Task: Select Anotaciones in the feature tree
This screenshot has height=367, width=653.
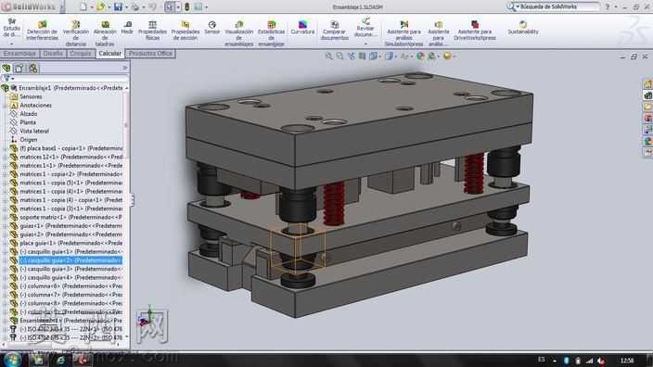Action: pos(35,106)
